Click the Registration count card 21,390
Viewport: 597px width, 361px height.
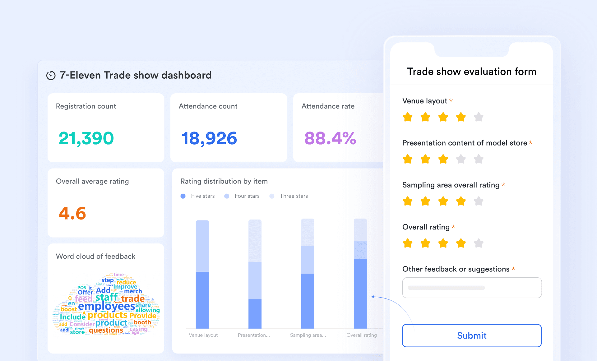click(106, 127)
